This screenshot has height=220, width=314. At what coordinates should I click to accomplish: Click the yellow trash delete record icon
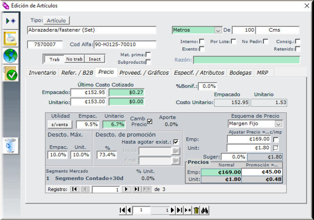click(196, 210)
